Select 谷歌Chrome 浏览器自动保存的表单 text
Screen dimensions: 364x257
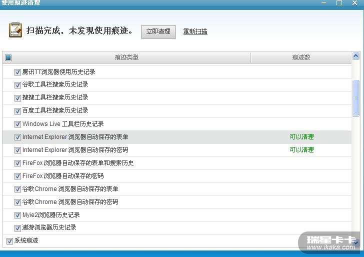[70, 189]
